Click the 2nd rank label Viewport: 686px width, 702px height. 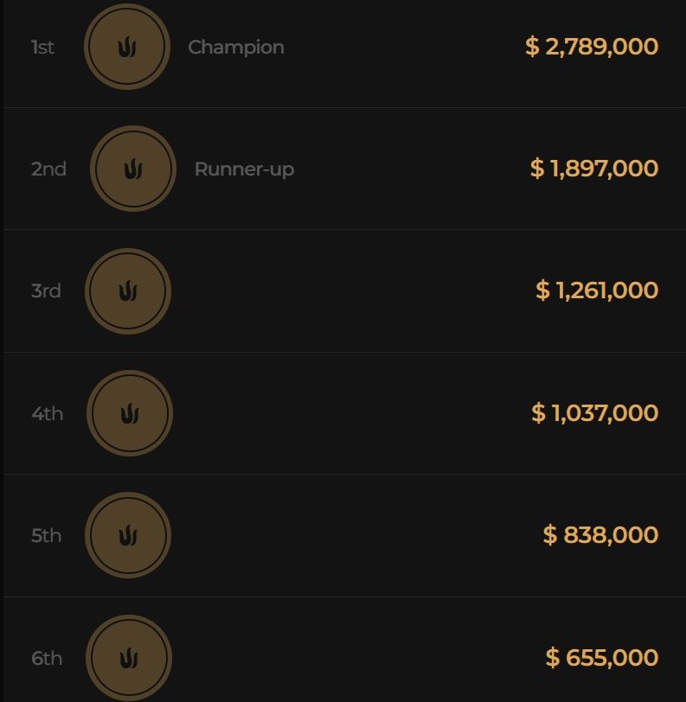click(x=48, y=169)
